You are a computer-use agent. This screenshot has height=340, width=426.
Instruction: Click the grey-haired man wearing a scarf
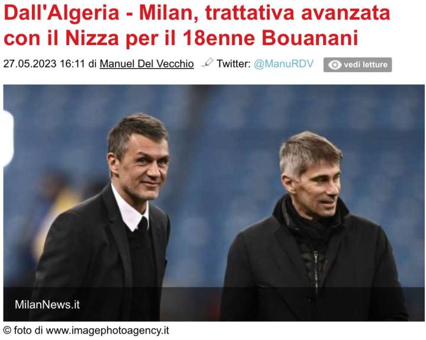[x=312, y=227]
